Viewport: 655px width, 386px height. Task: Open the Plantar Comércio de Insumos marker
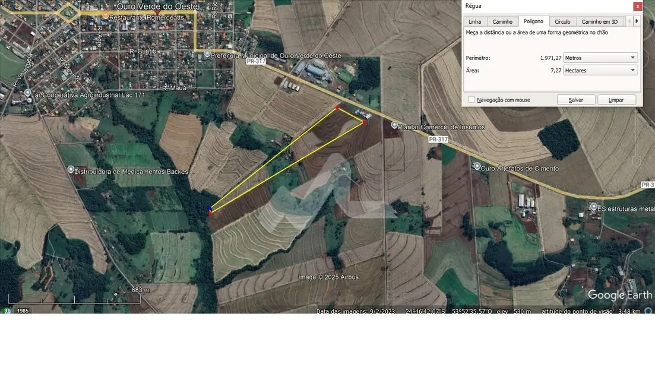395,125
